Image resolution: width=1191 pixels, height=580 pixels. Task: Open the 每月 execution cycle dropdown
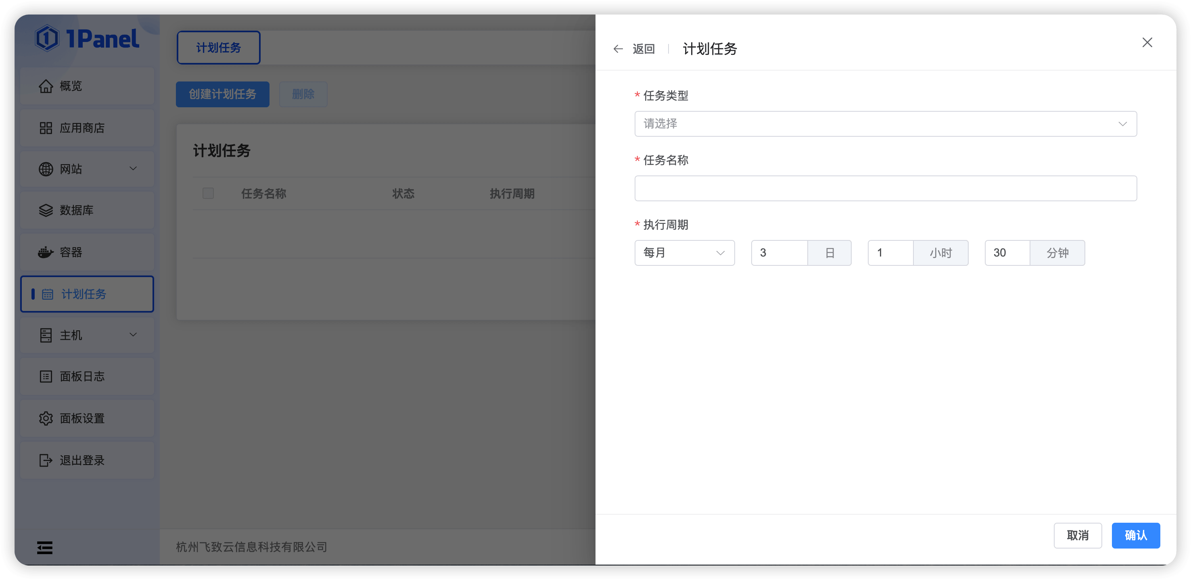684,253
